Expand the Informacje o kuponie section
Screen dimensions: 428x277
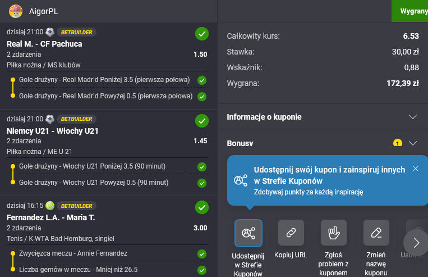click(413, 117)
